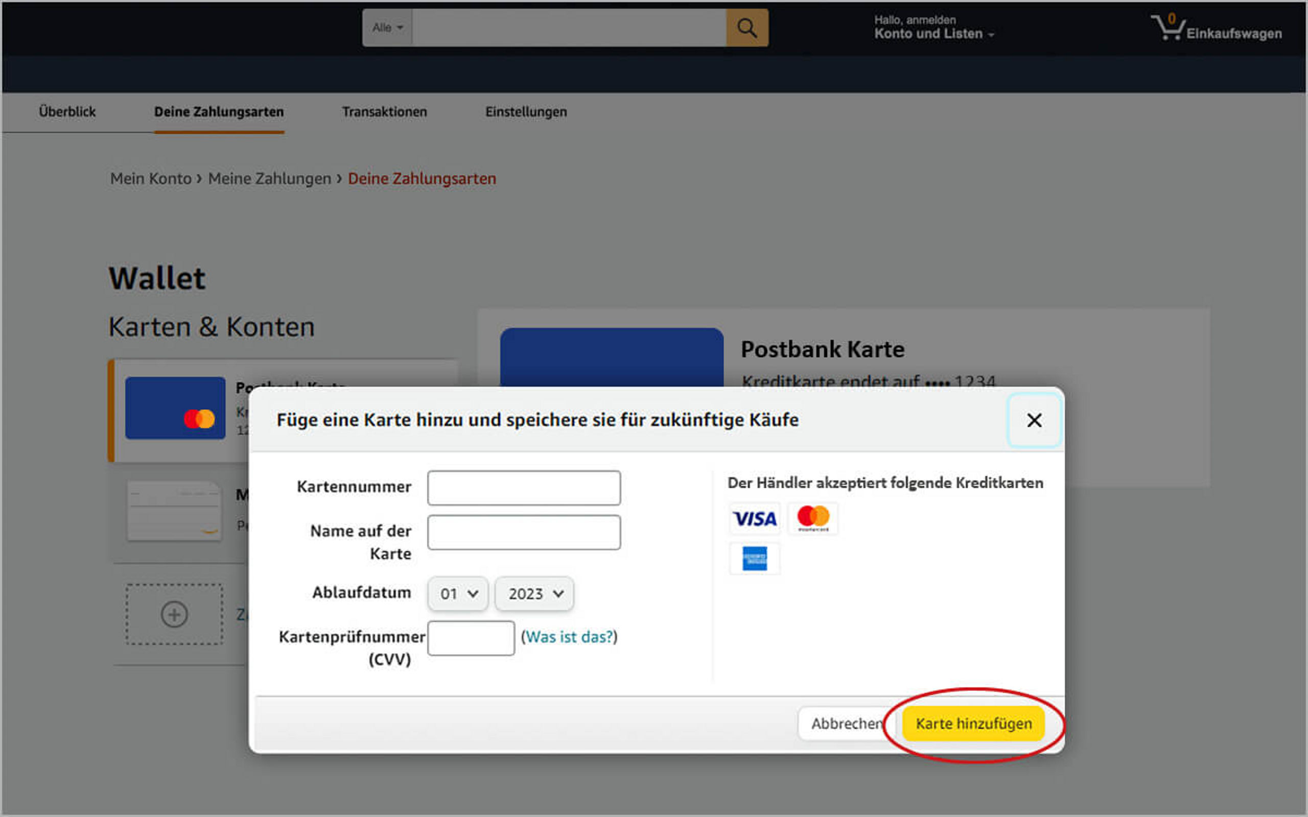The width and height of the screenshot is (1308, 817).
Task: Click the Karte hinzufügen button
Action: 973,724
